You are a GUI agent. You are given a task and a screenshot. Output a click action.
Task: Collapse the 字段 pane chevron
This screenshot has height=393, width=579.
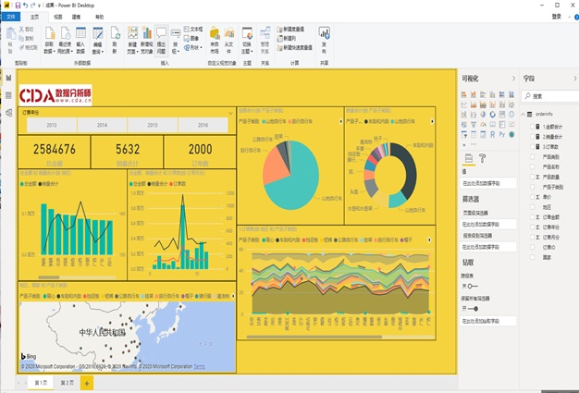coord(575,79)
